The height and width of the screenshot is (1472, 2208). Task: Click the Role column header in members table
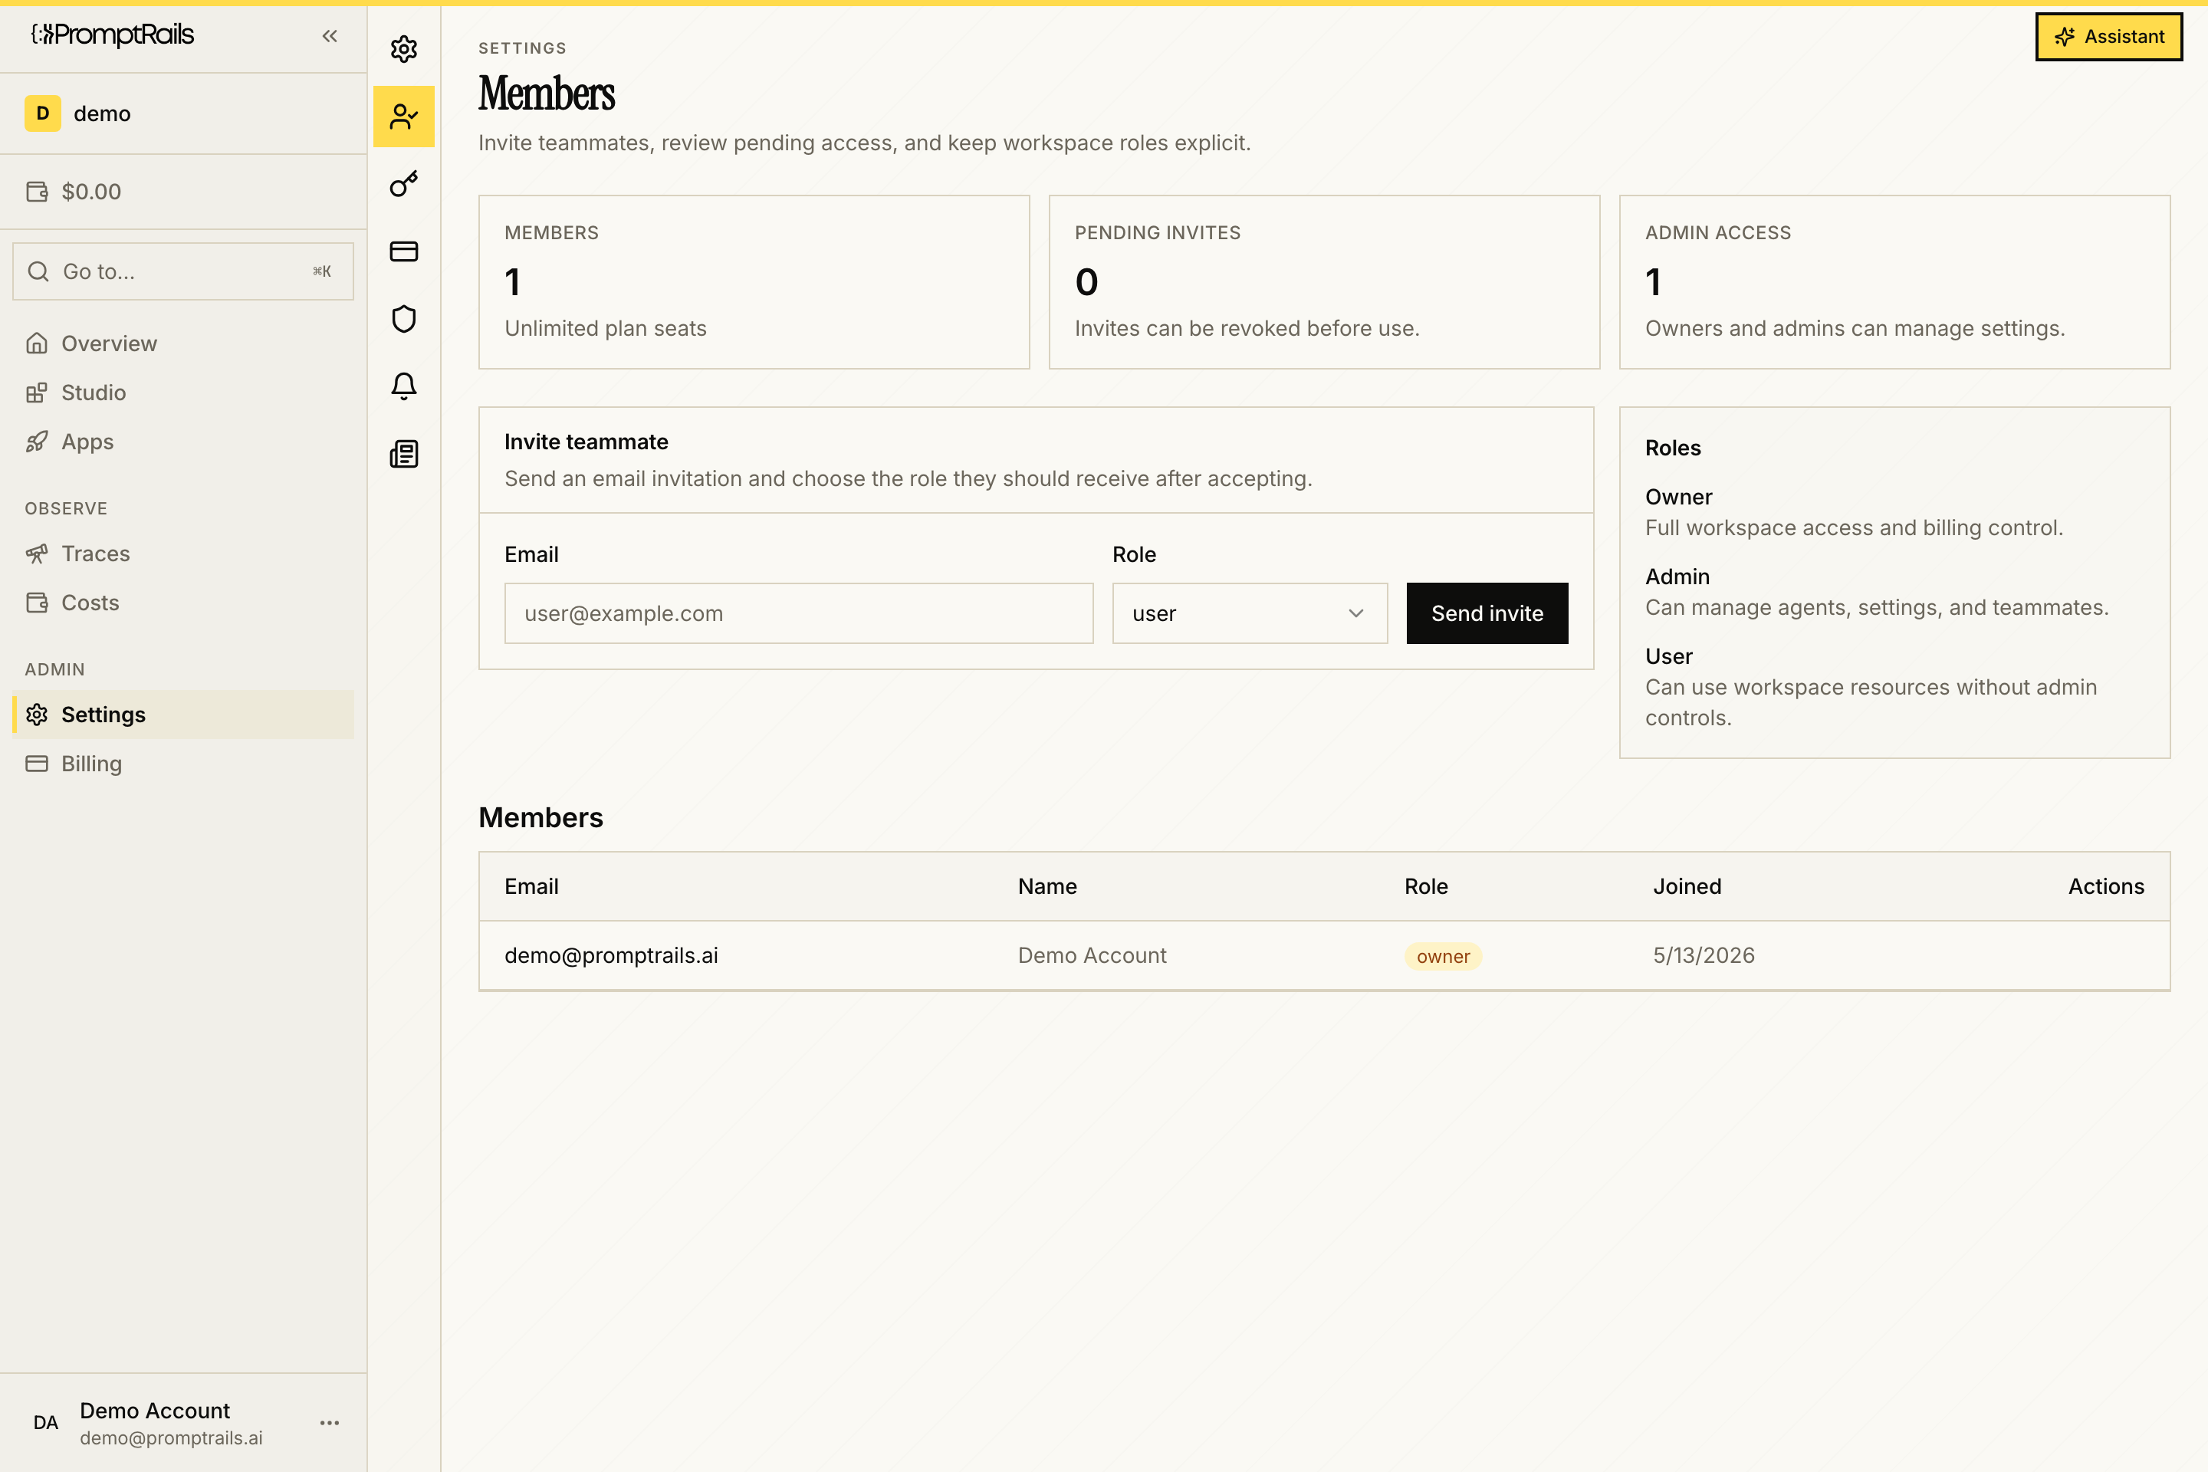pos(1426,886)
